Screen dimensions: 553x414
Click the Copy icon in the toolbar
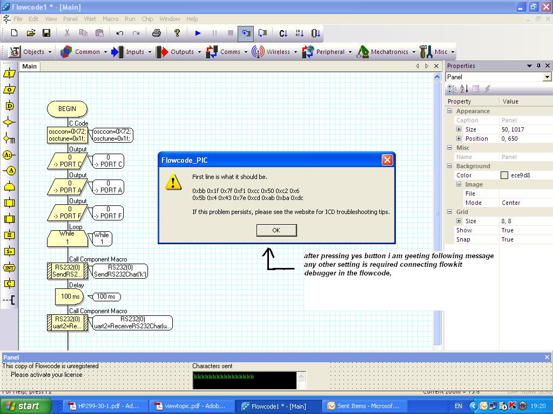[x=83, y=33]
